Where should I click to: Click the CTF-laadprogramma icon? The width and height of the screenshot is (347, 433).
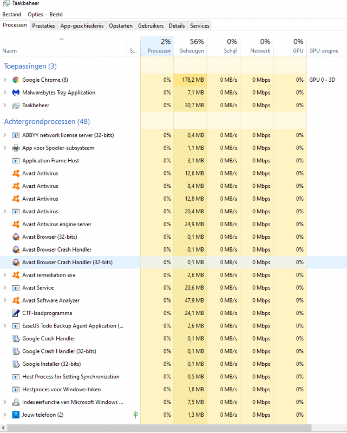(16, 313)
